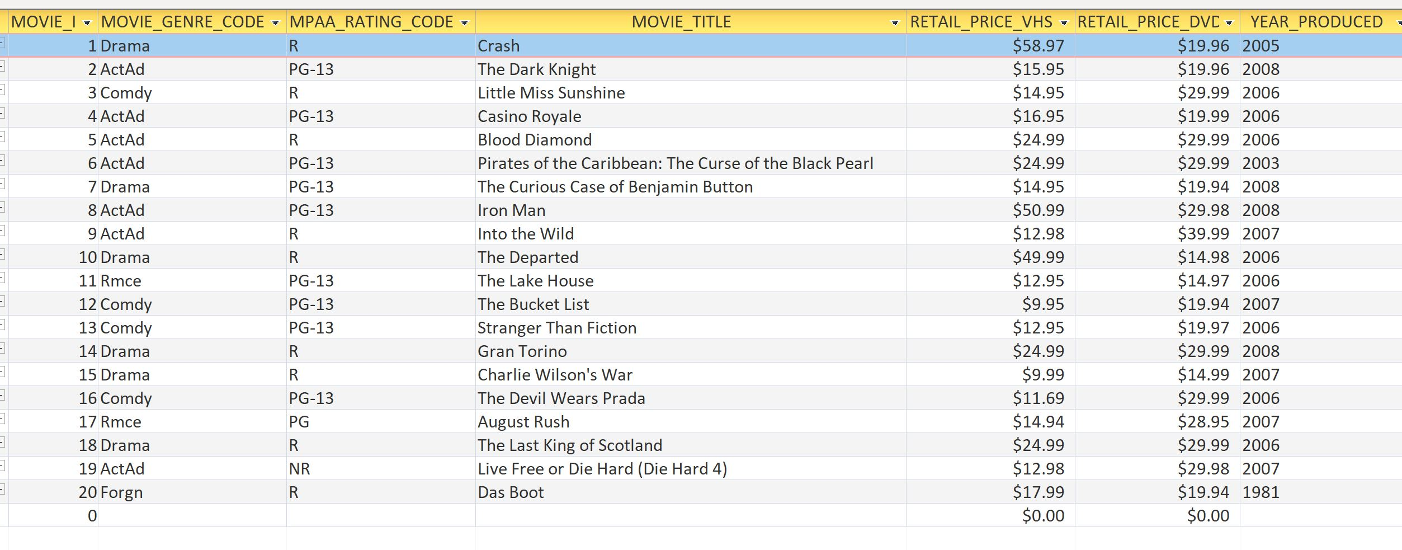1402x550 pixels.
Task: Open the MOVIE_GENRE_CODE column filter dropdown
Action: coord(275,23)
